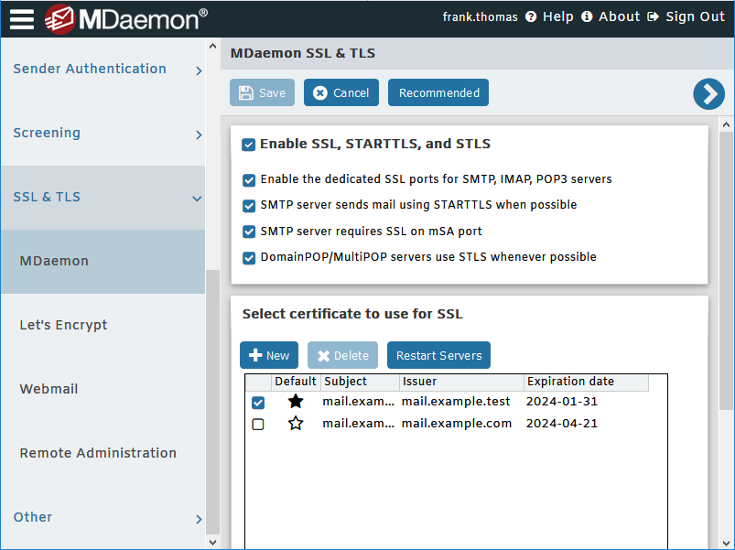This screenshot has width=735, height=550.
Task: Click the blue next arrow circle
Action: point(708,93)
